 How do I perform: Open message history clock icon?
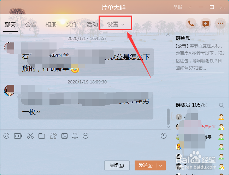click(164, 136)
